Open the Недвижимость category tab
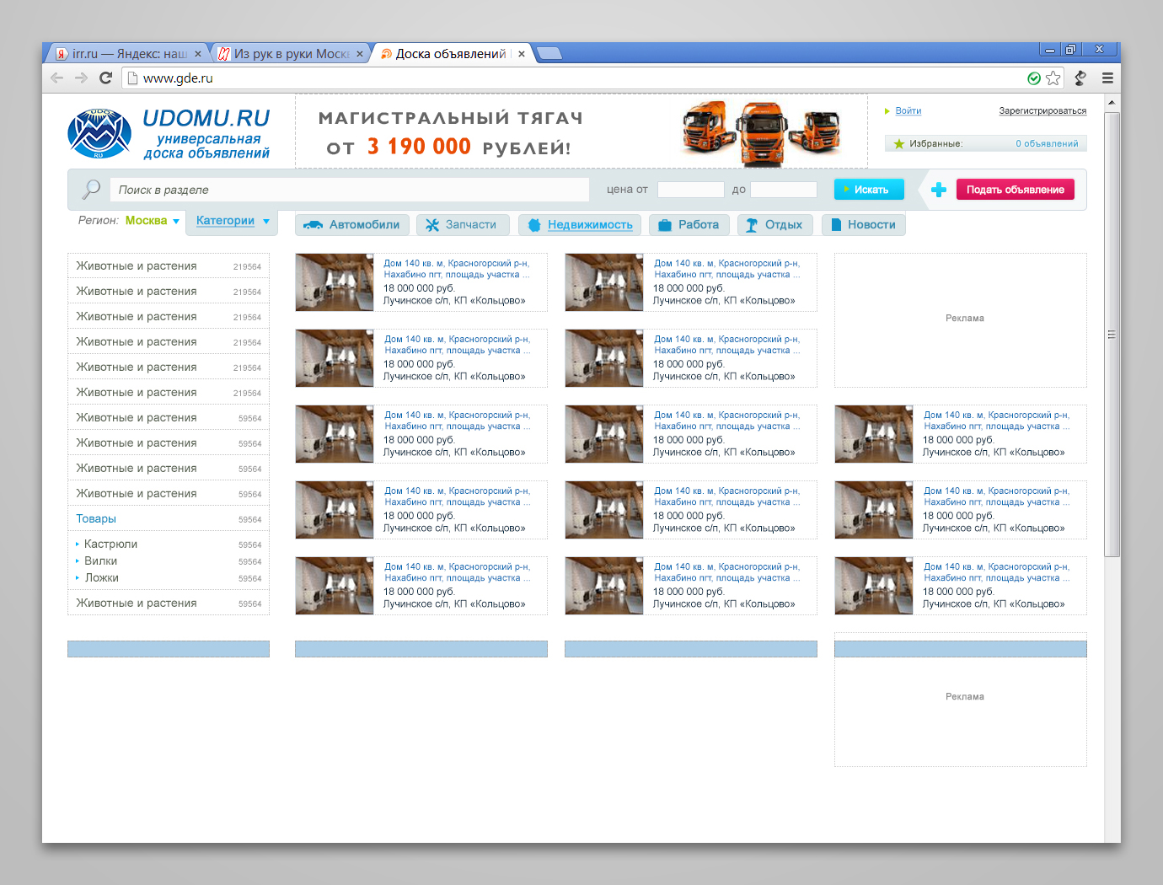 [x=580, y=225]
